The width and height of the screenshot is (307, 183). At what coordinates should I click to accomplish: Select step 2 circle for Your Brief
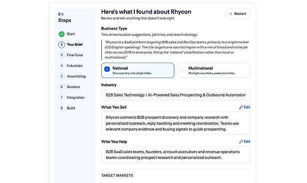pos(61,45)
